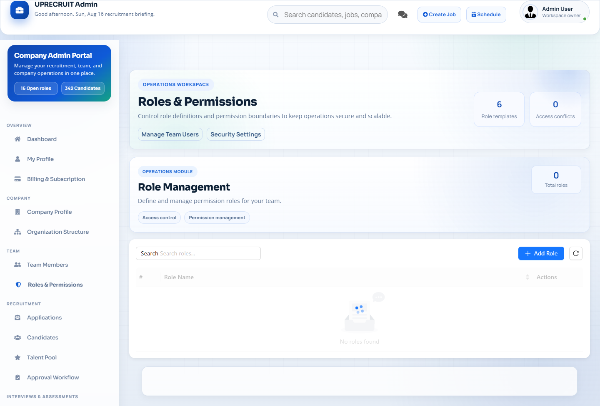600x406 pixels.
Task: Click the Roles & Permissions page heading
Action: (x=197, y=101)
